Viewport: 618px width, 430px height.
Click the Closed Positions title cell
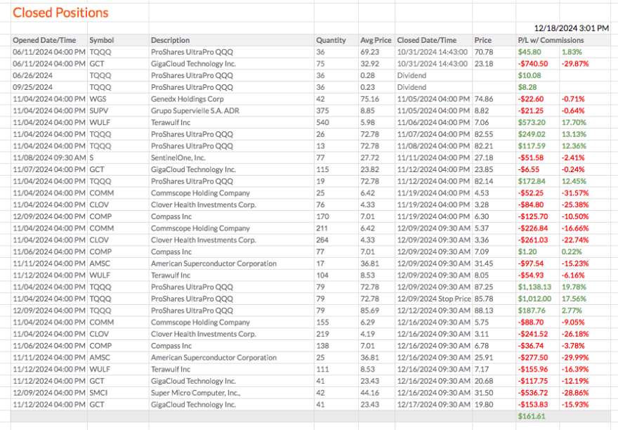coord(60,13)
